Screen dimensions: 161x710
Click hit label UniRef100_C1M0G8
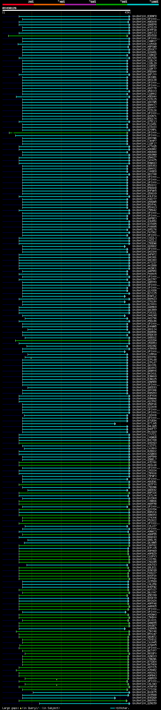[144, 44]
